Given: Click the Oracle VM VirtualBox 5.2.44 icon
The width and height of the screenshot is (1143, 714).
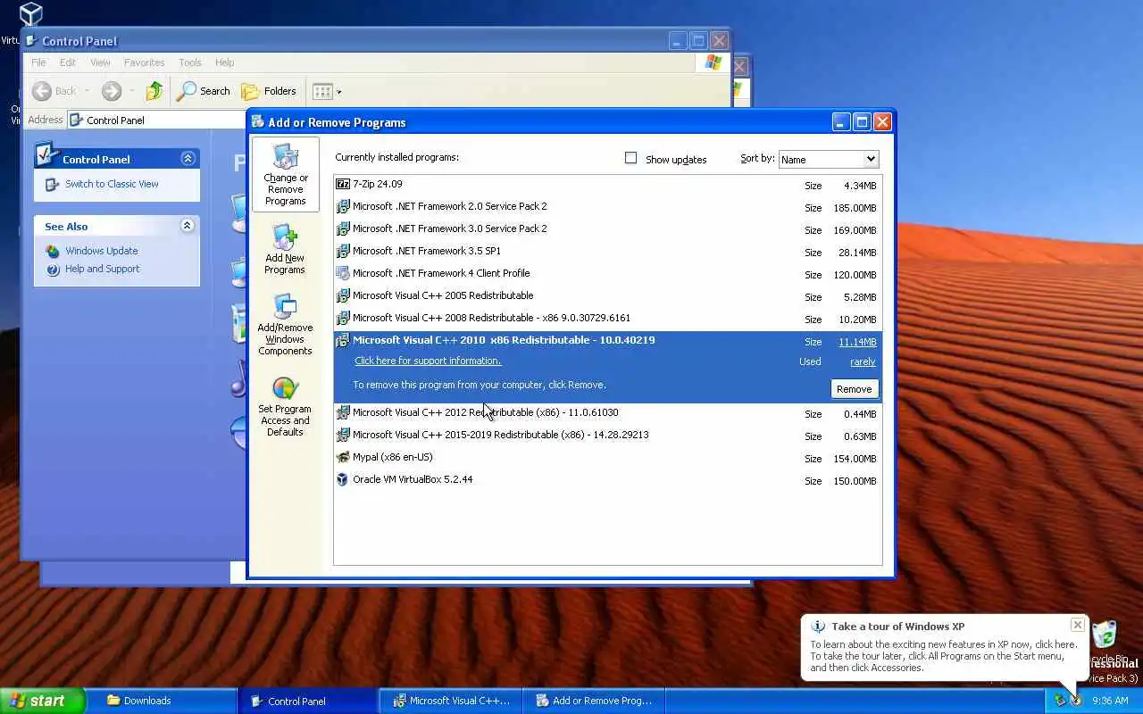Looking at the screenshot, I should point(343,479).
